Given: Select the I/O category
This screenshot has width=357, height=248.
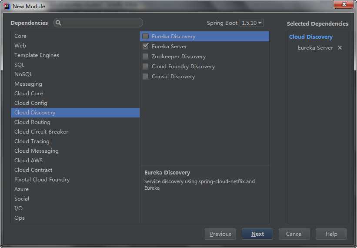Looking at the screenshot, I should pyautogui.click(x=75, y=208).
